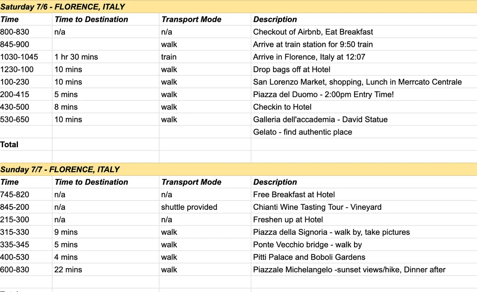Viewport: 477px width, 292px height.
Task: Select the Saturday "Total" cell
Action: [9, 145]
